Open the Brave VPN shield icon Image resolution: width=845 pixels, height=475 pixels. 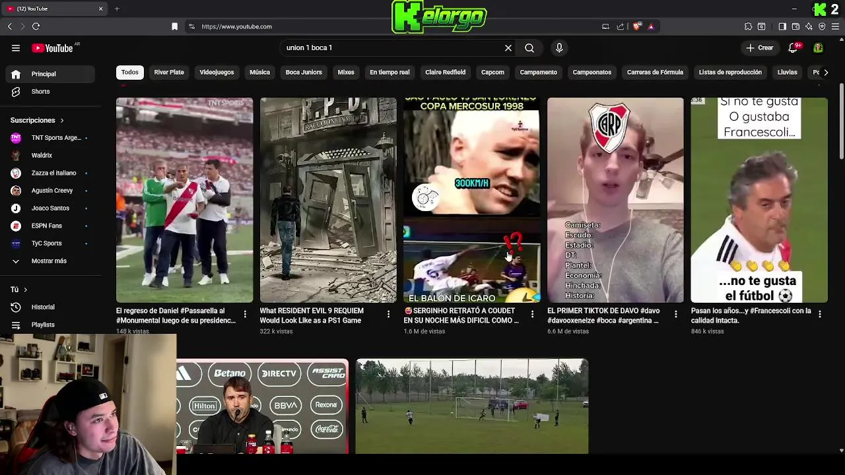coord(822,26)
